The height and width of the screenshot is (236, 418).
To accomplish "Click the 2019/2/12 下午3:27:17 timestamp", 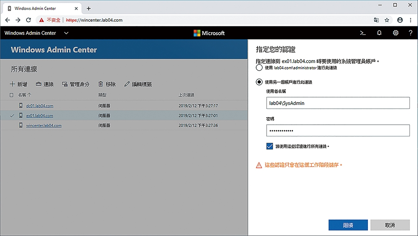I will click(x=198, y=106).
